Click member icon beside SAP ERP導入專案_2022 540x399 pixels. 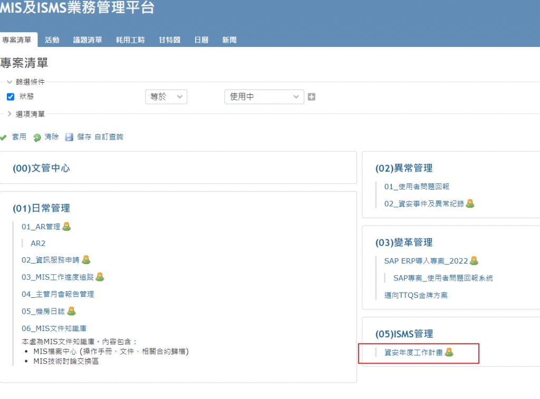point(474,260)
